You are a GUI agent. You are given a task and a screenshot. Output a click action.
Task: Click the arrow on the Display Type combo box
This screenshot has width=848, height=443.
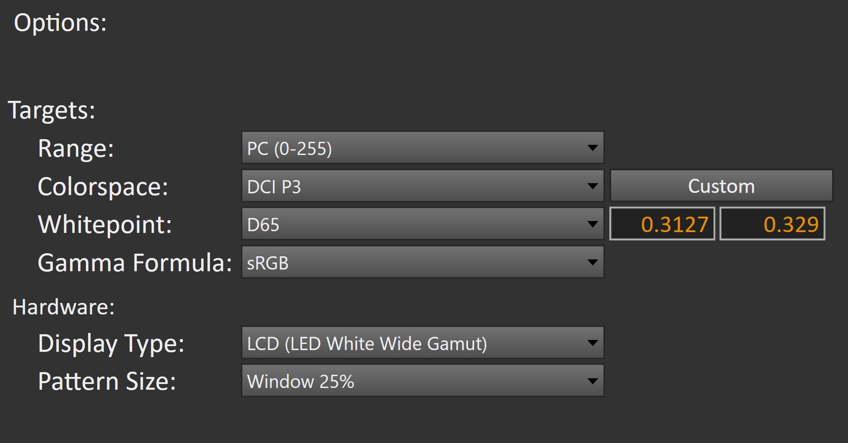click(593, 343)
